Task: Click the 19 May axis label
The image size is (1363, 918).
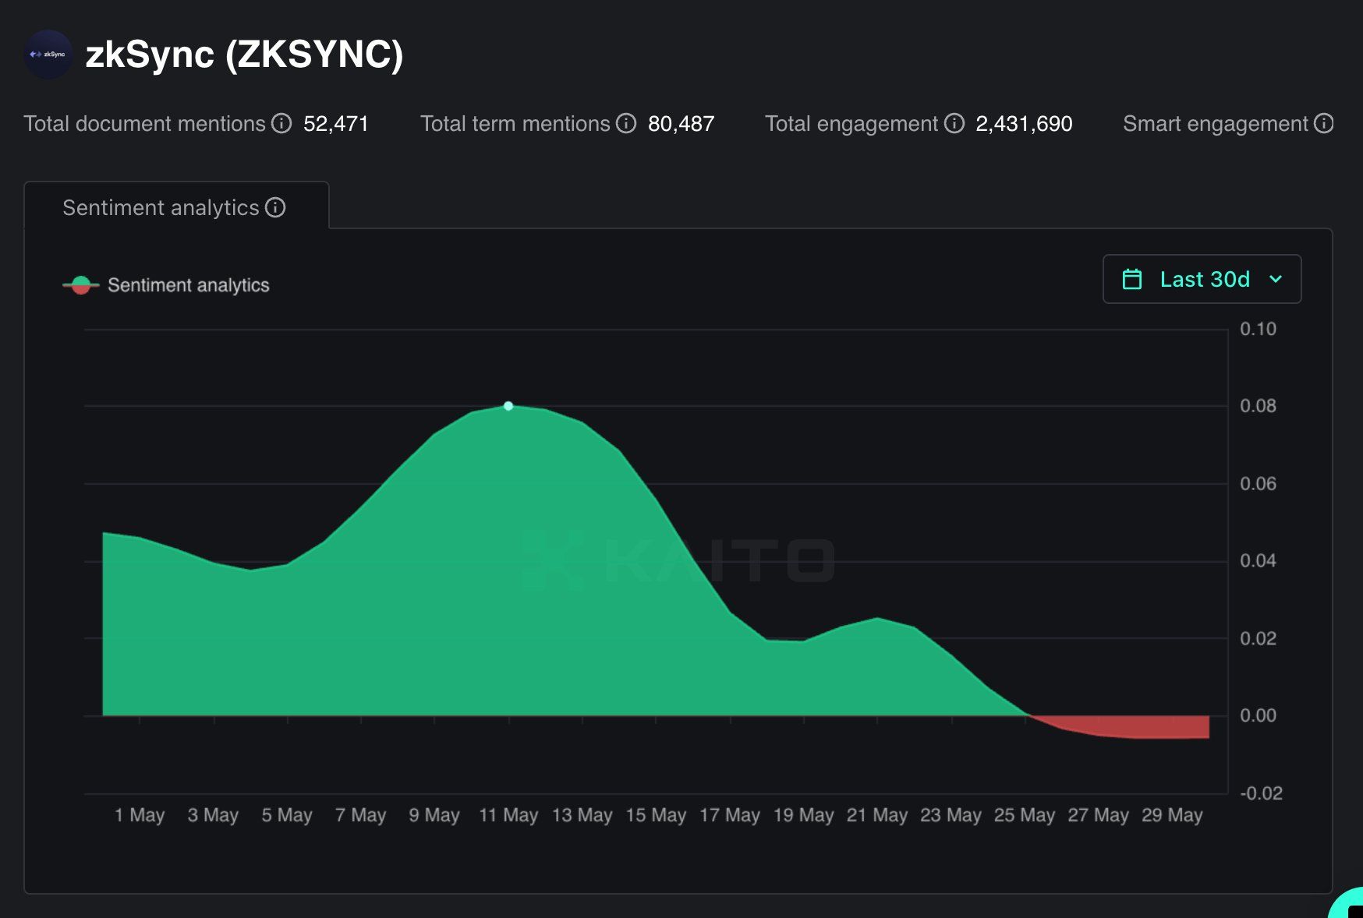Action: pos(804,815)
